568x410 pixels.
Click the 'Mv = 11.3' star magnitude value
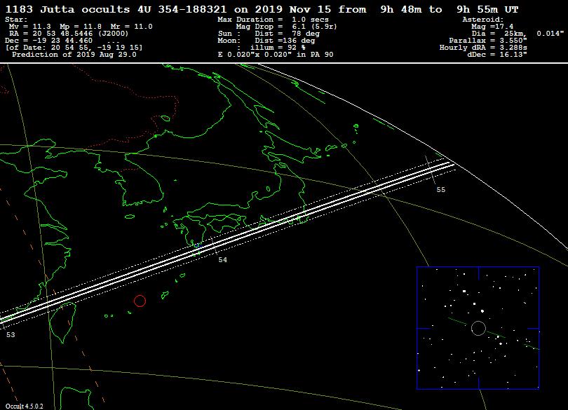pos(30,27)
